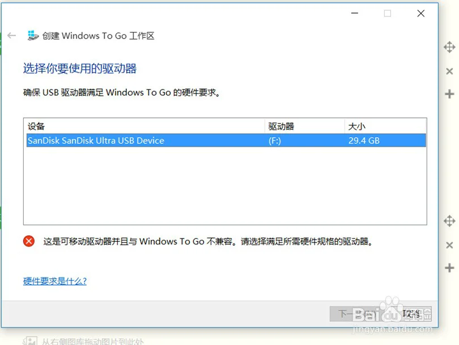Click the (F:) drive letter cell
Viewport: 459px width, 345px height.
click(275, 140)
